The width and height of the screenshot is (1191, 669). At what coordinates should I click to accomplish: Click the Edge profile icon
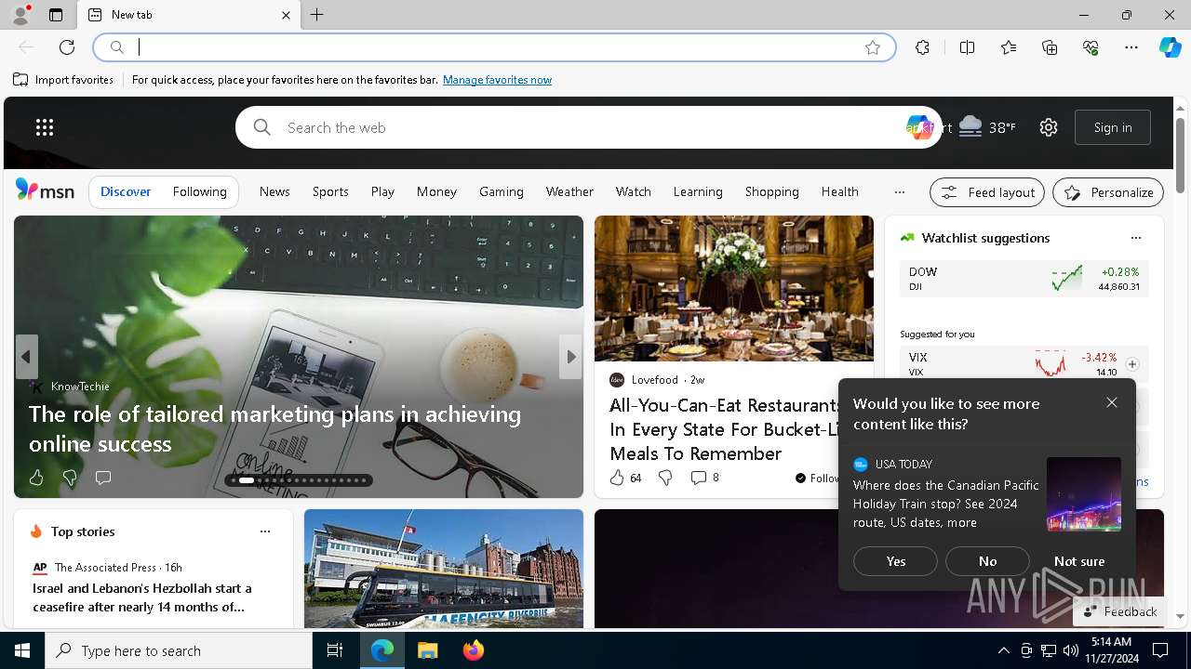point(20,15)
